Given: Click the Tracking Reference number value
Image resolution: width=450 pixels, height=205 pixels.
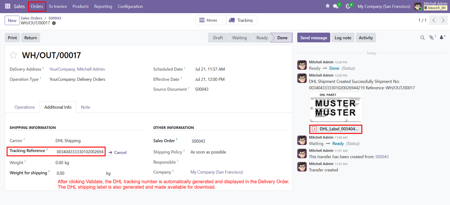Looking at the screenshot, I should click(x=80, y=152).
